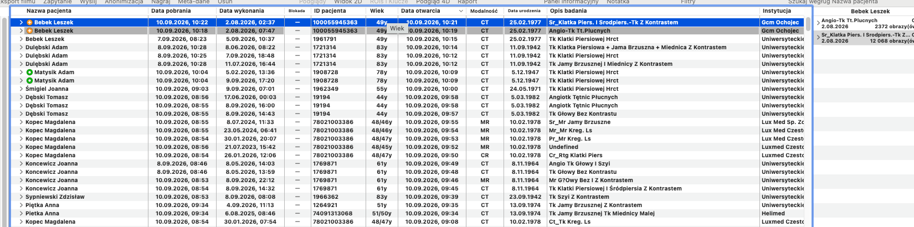Image resolution: width=914 pixels, height=227 pixels.
Task: Open the Meta-dane toolbar item
Action: point(194,2)
